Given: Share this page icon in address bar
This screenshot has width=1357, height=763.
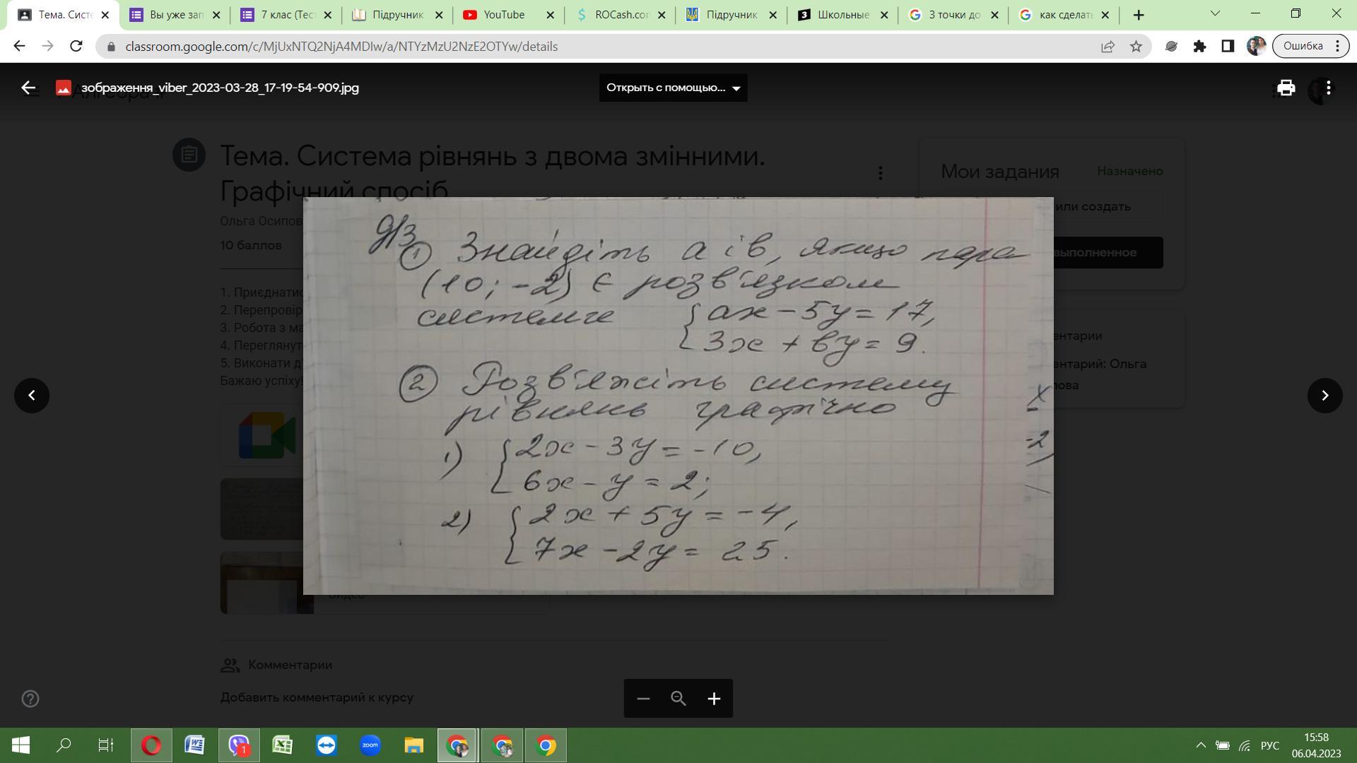Looking at the screenshot, I should coord(1108,47).
